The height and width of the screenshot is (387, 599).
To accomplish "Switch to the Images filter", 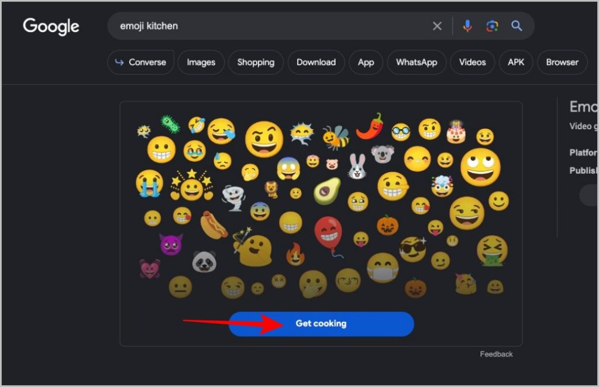I will [x=201, y=62].
